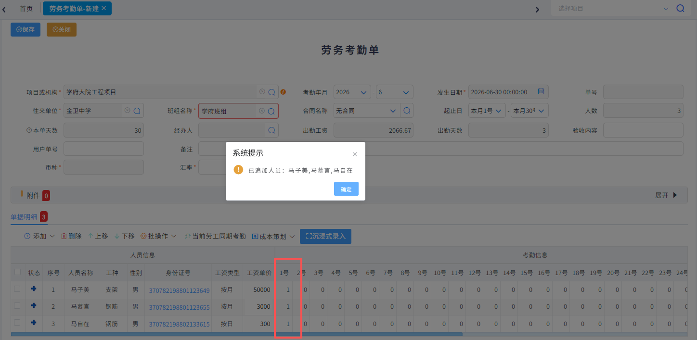Search 项目或机构 with magnifier icon
Screen dimensions: 697x340
(x=271, y=92)
